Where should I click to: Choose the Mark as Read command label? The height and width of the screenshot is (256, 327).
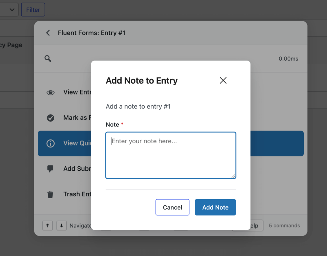pos(77,118)
